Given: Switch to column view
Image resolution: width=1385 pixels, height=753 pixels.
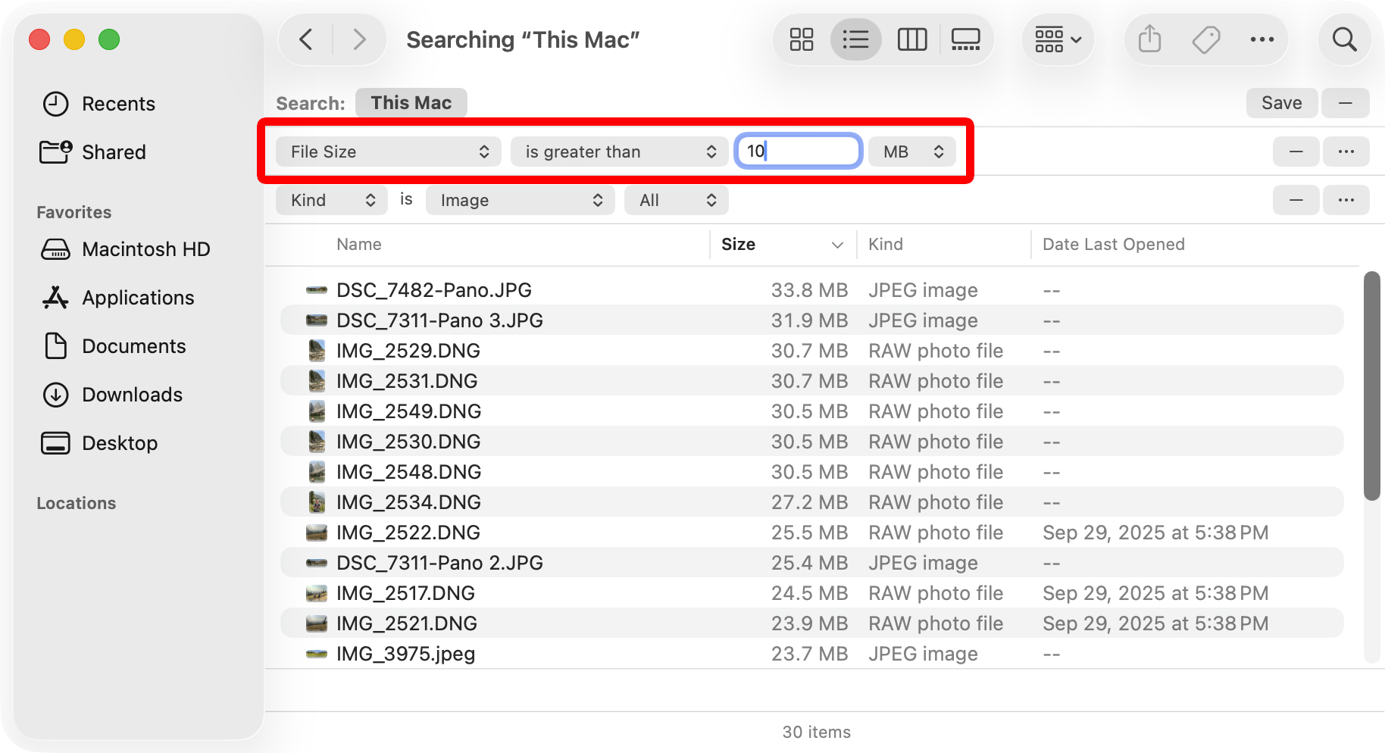Looking at the screenshot, I should click(911, 39).
